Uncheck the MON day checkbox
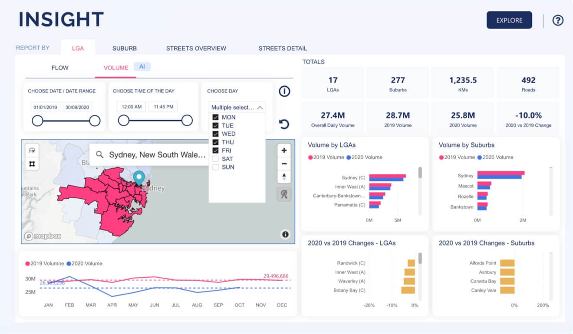The image size is (573, 334). [x=215, y=117]
